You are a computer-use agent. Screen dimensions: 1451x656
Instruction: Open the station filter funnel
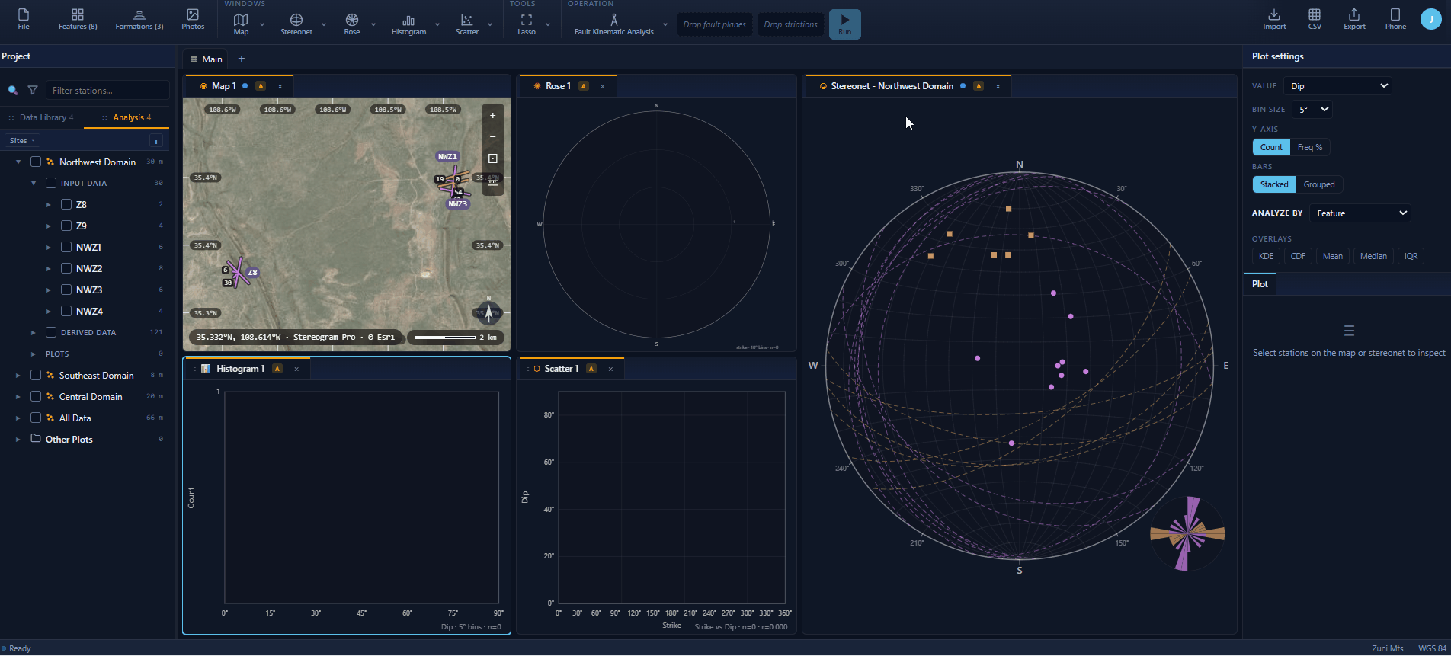(33, 91)
